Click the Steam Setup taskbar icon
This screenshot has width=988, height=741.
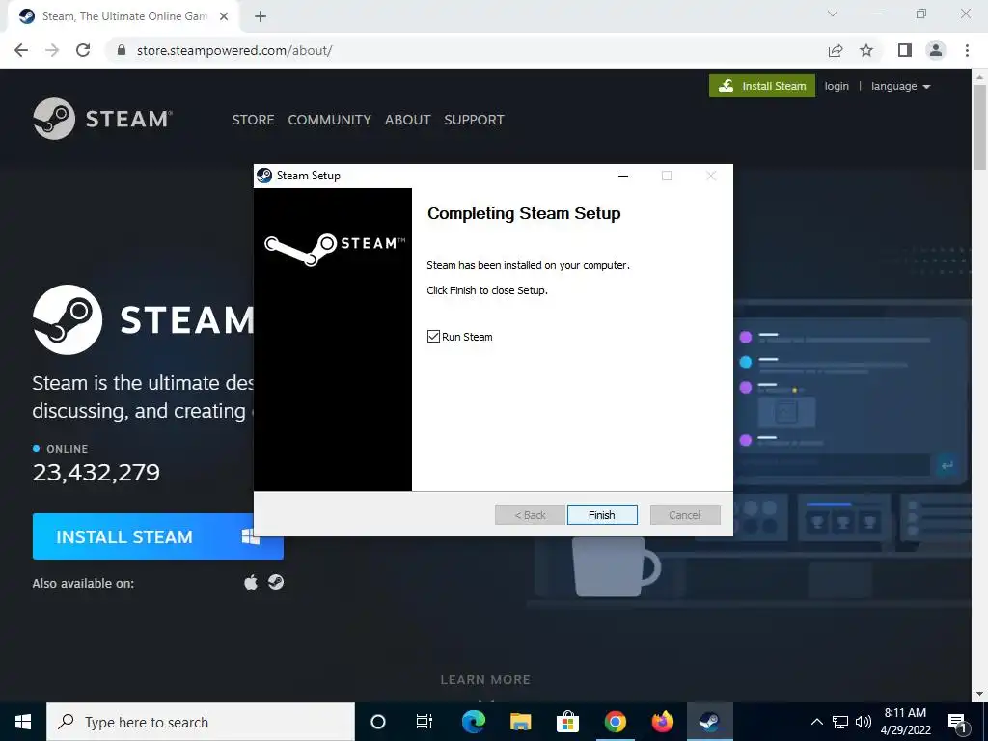pyautogui.click(x=709, y=722)
